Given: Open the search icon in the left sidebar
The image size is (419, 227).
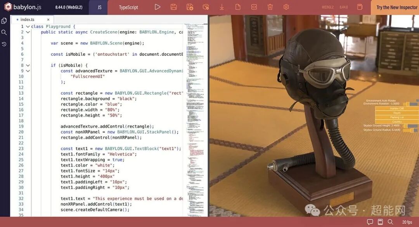Looking at the screenshot, I should (x=4, y=32).
